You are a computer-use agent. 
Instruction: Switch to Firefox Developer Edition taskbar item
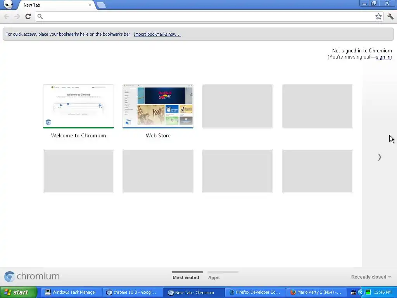(255, 292)
